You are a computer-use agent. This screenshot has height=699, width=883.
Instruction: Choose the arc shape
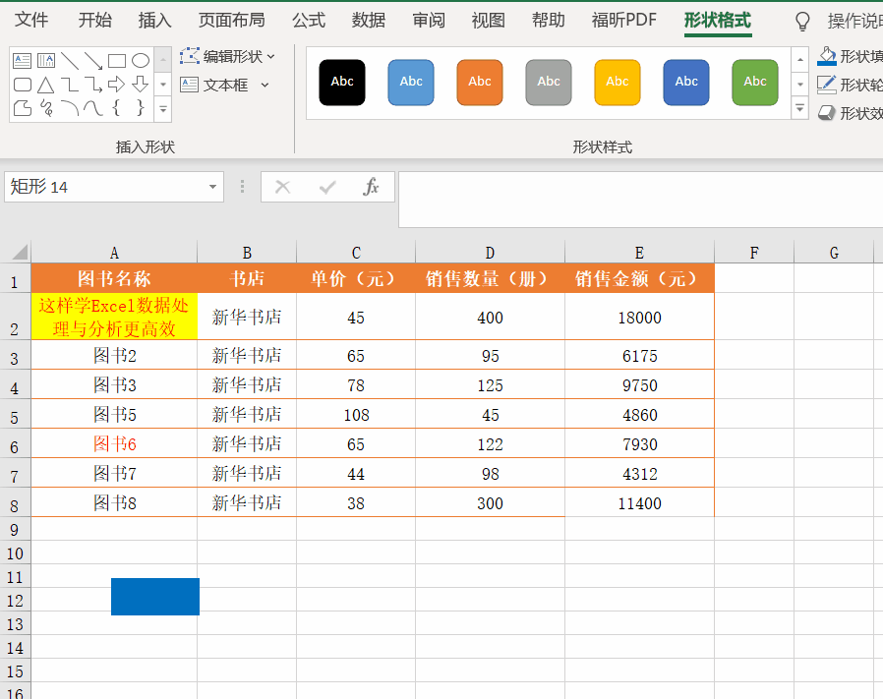point(69,107)
